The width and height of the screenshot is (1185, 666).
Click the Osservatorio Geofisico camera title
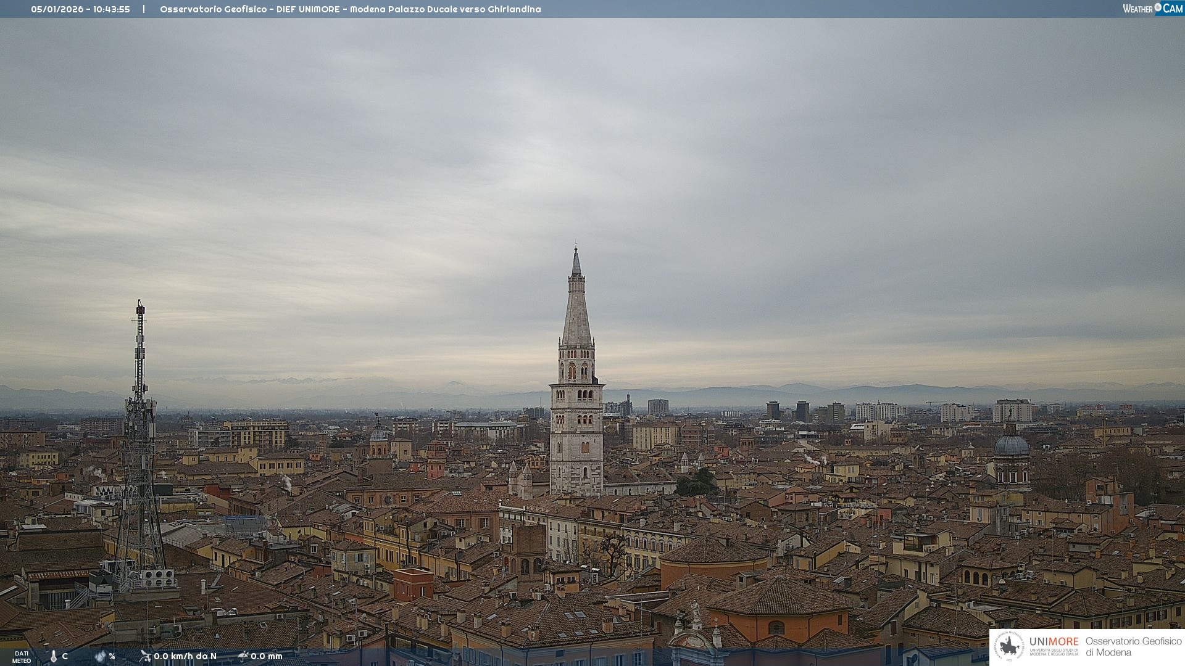click(350, 9)
